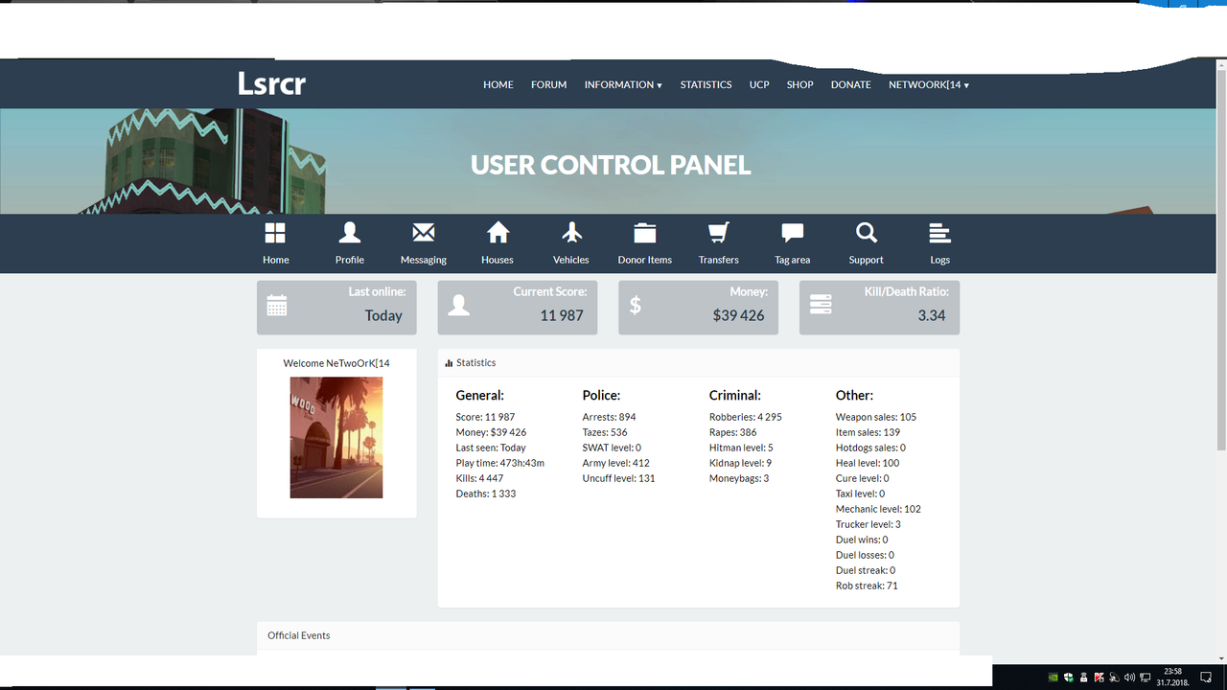
Task: Open the Messaging envelope icon
Action: tap(424, 233)
